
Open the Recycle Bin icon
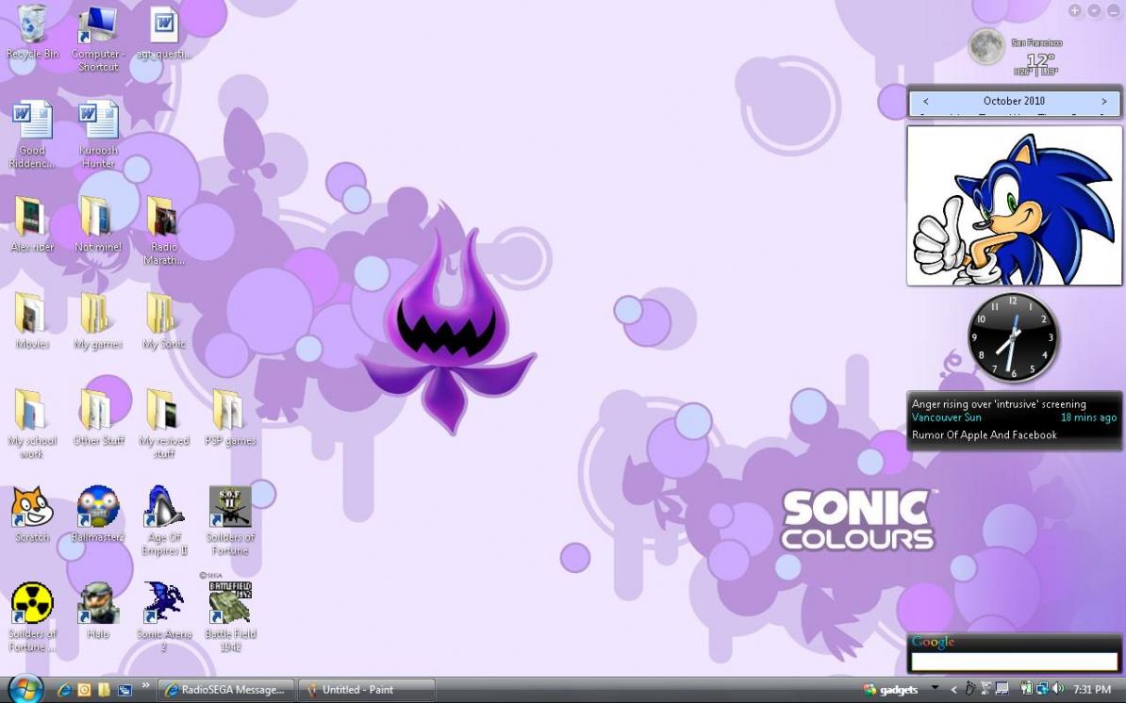click(32, 32)
